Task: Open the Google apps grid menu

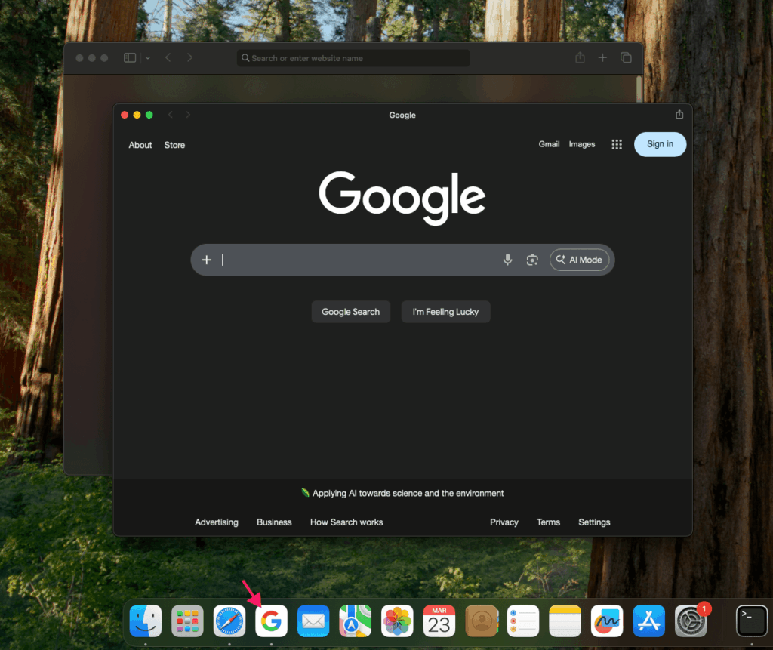Action: 617,144
